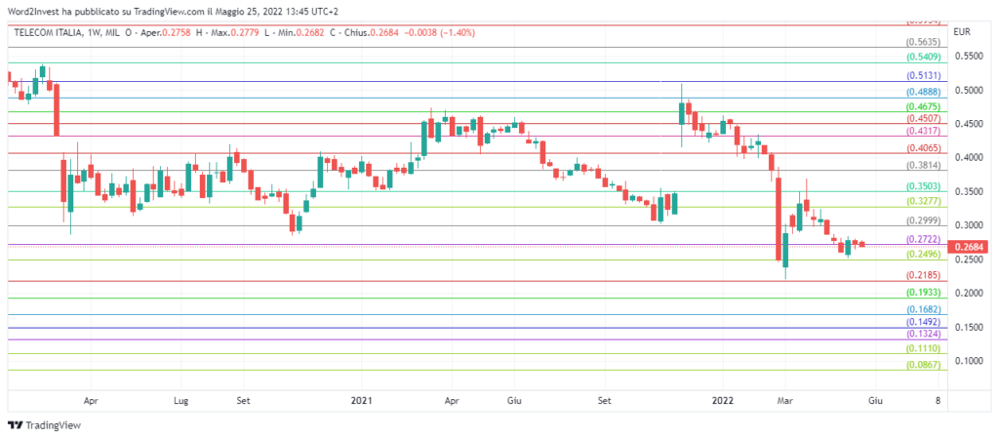Viewport: 999px width, 439px height.
Task: Click the 2021 label on time axis
Action: [361, 401]
